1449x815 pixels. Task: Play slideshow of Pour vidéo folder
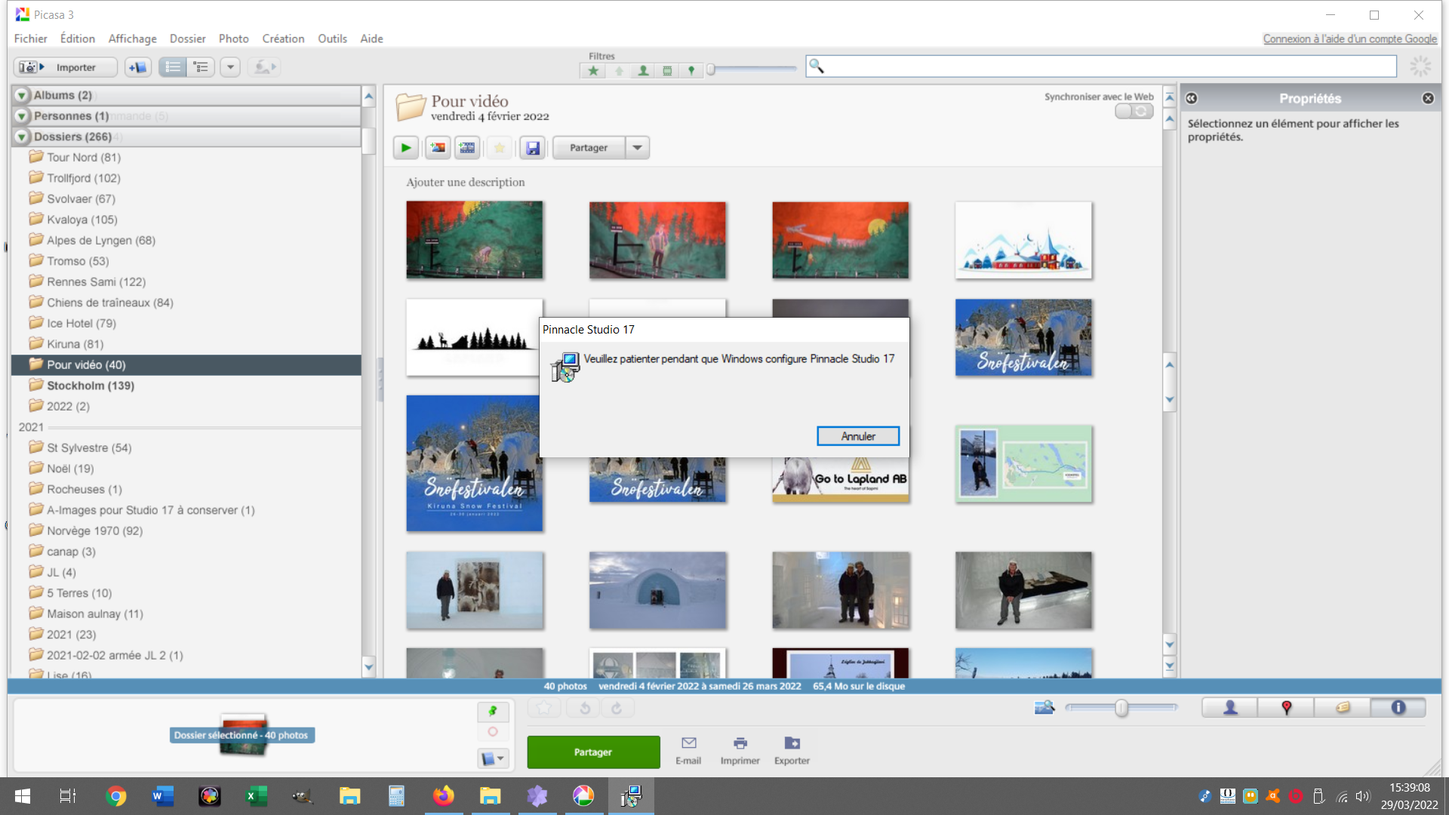click(x=406, y=148)
